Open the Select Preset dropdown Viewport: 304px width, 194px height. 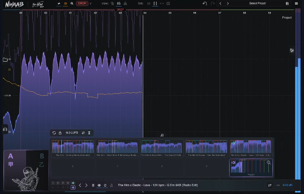click(x=257, y=4)
